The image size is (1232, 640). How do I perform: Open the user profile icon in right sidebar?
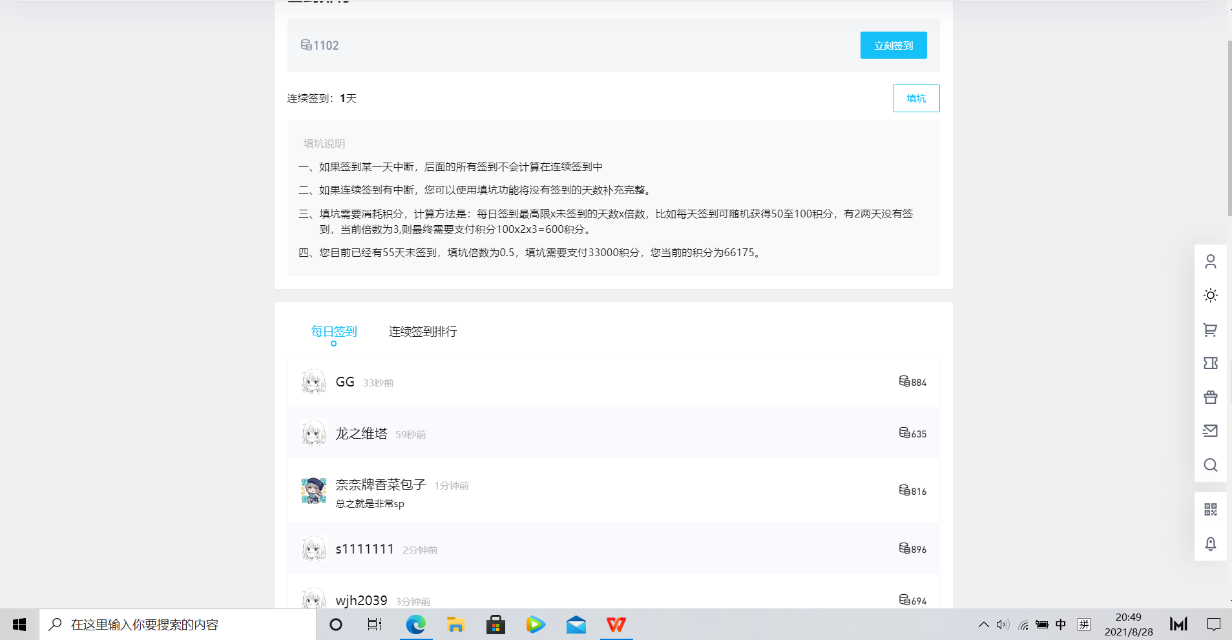pos(1210,261)
